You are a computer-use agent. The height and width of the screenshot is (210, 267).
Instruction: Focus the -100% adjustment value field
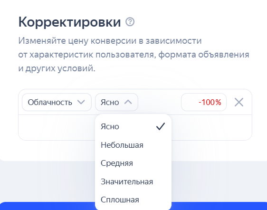204,102
